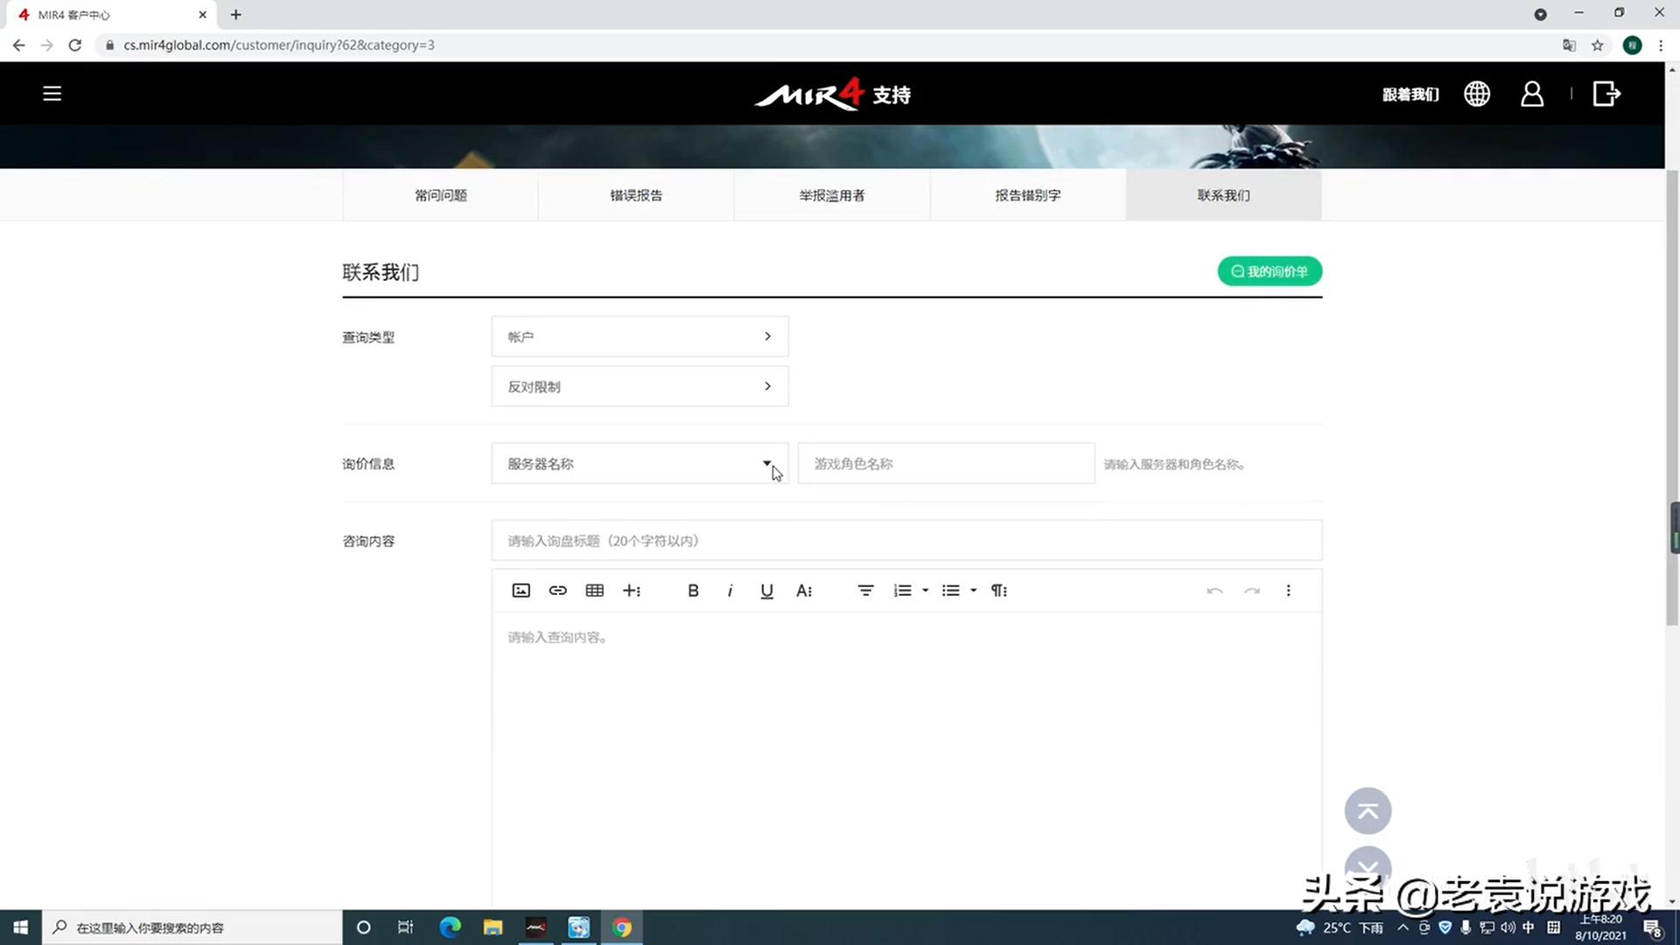Select the italic formatting icon
1680x945 pixels.
(730, 591)
